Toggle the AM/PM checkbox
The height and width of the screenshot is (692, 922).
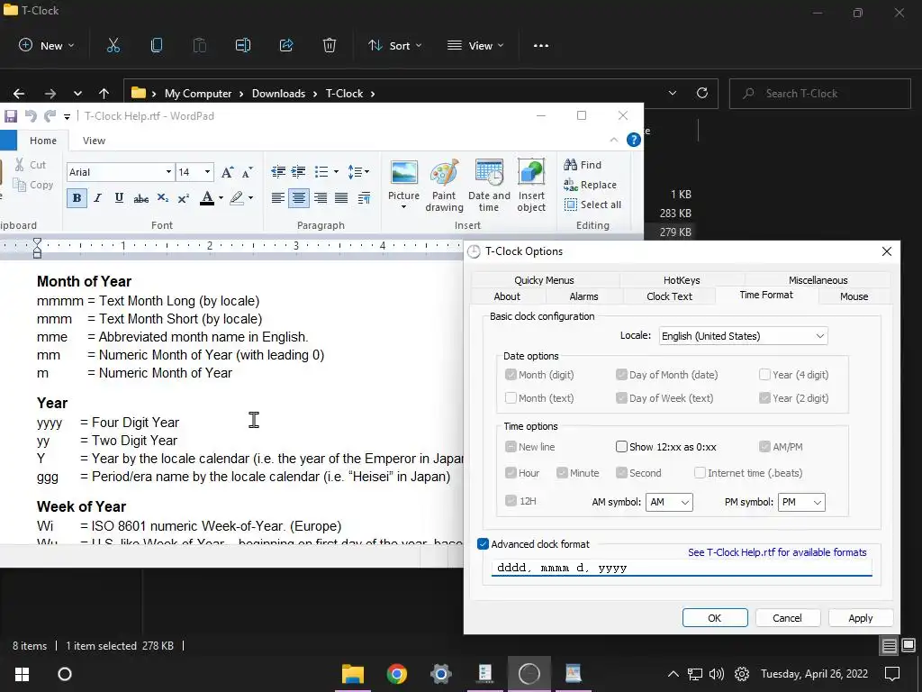coord(764,447)
